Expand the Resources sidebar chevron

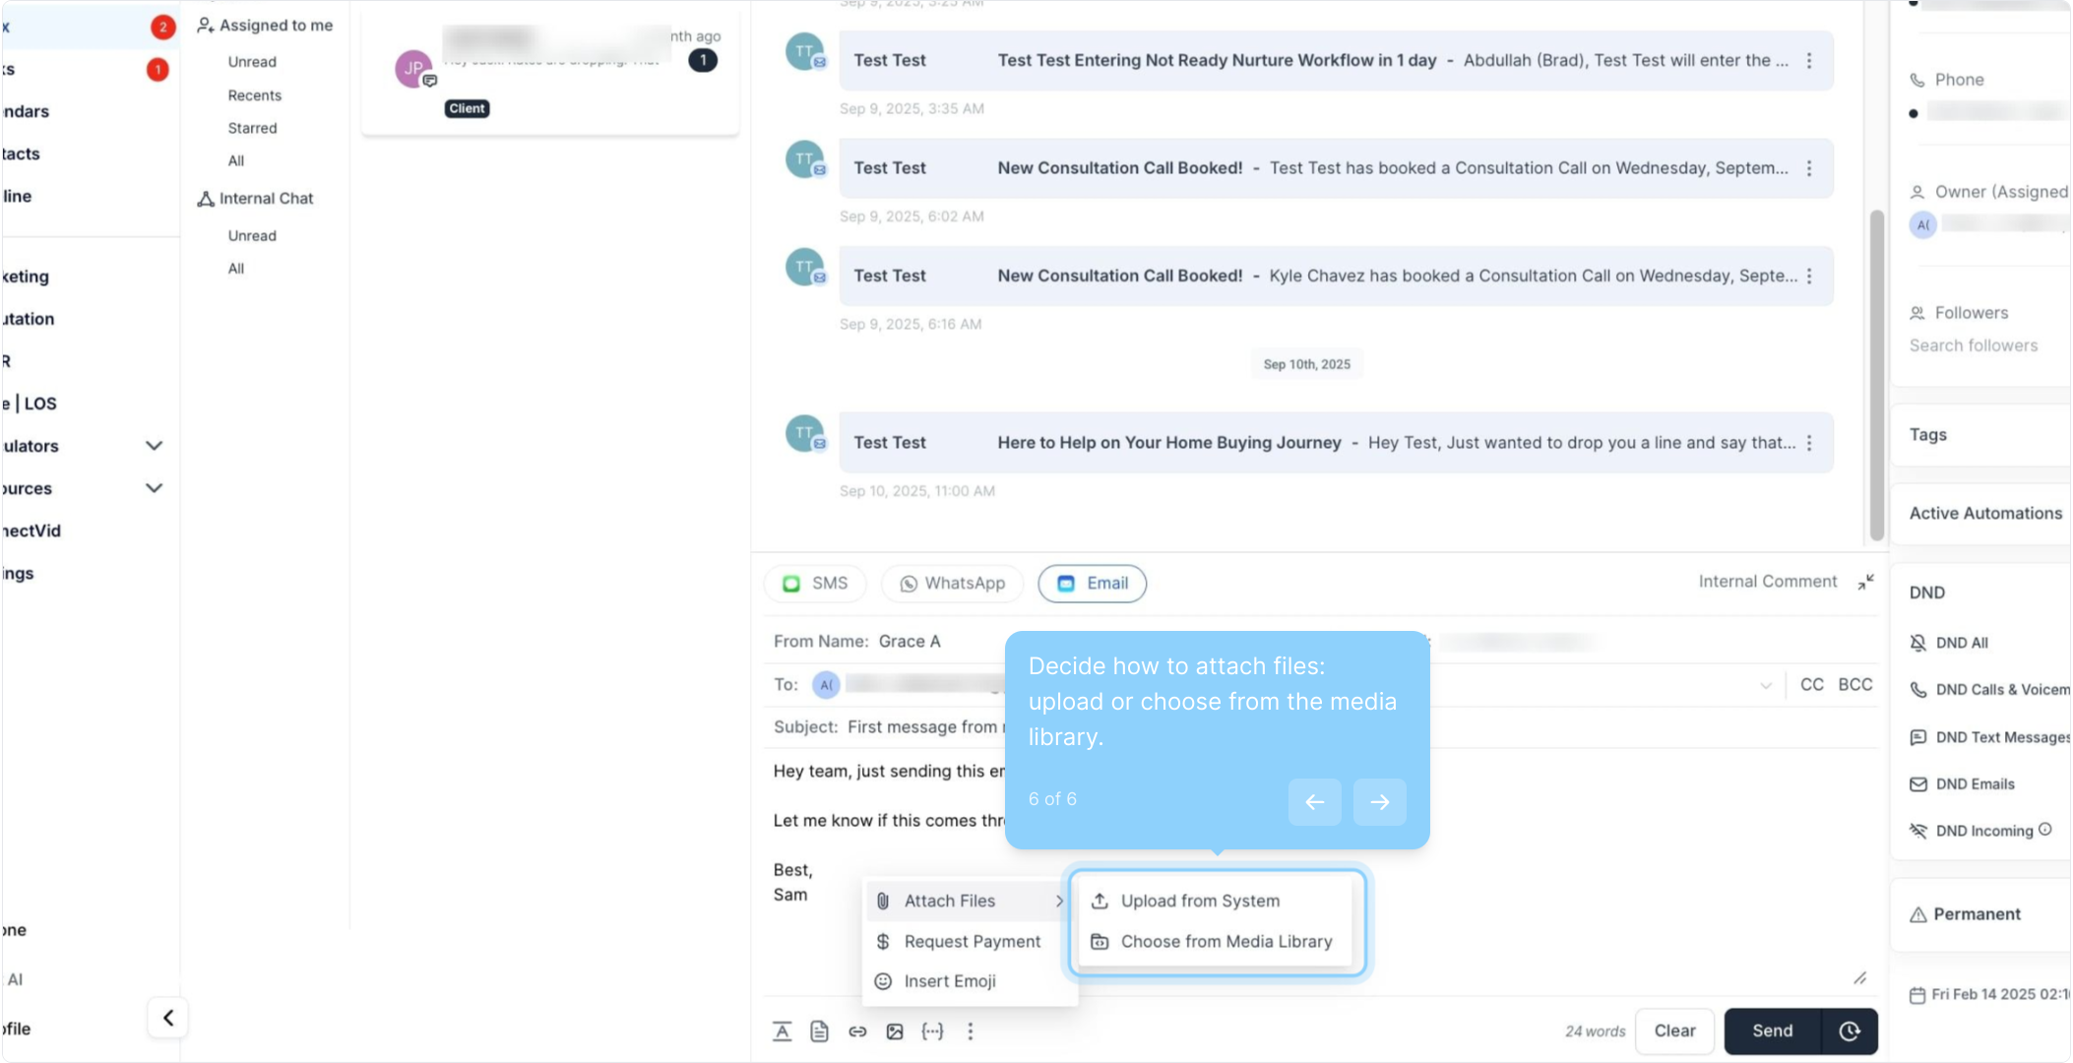[x=154, y=488]
